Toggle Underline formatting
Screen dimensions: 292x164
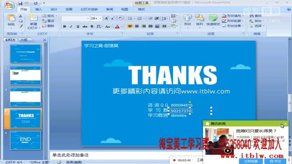point(78,26)
